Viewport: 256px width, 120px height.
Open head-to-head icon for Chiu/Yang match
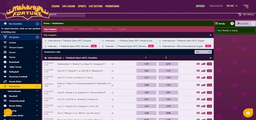pos(198,71)
